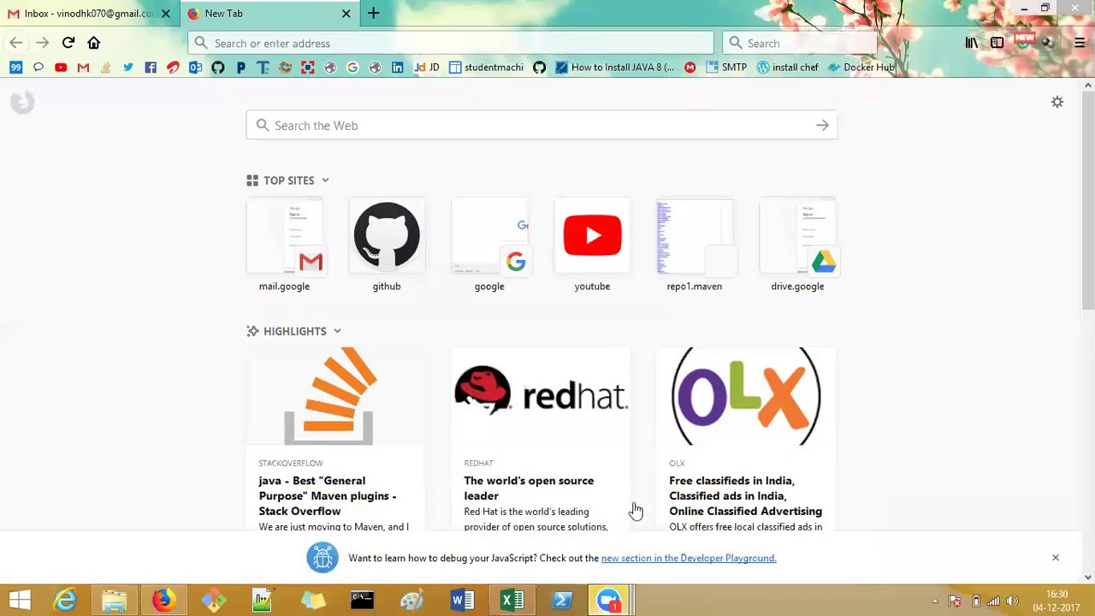
Task: Open the google top site tile
Action: tap(489, 246)
